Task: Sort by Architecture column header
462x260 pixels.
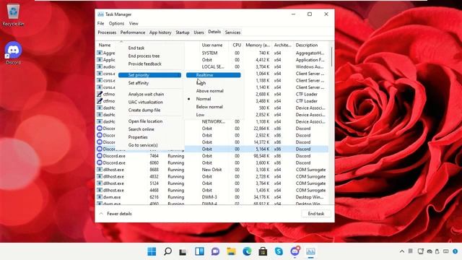Action: tap(282, 45)
